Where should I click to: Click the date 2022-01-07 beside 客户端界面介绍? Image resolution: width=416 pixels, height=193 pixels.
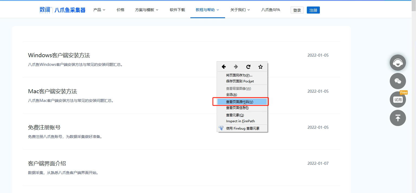(318, 163)
